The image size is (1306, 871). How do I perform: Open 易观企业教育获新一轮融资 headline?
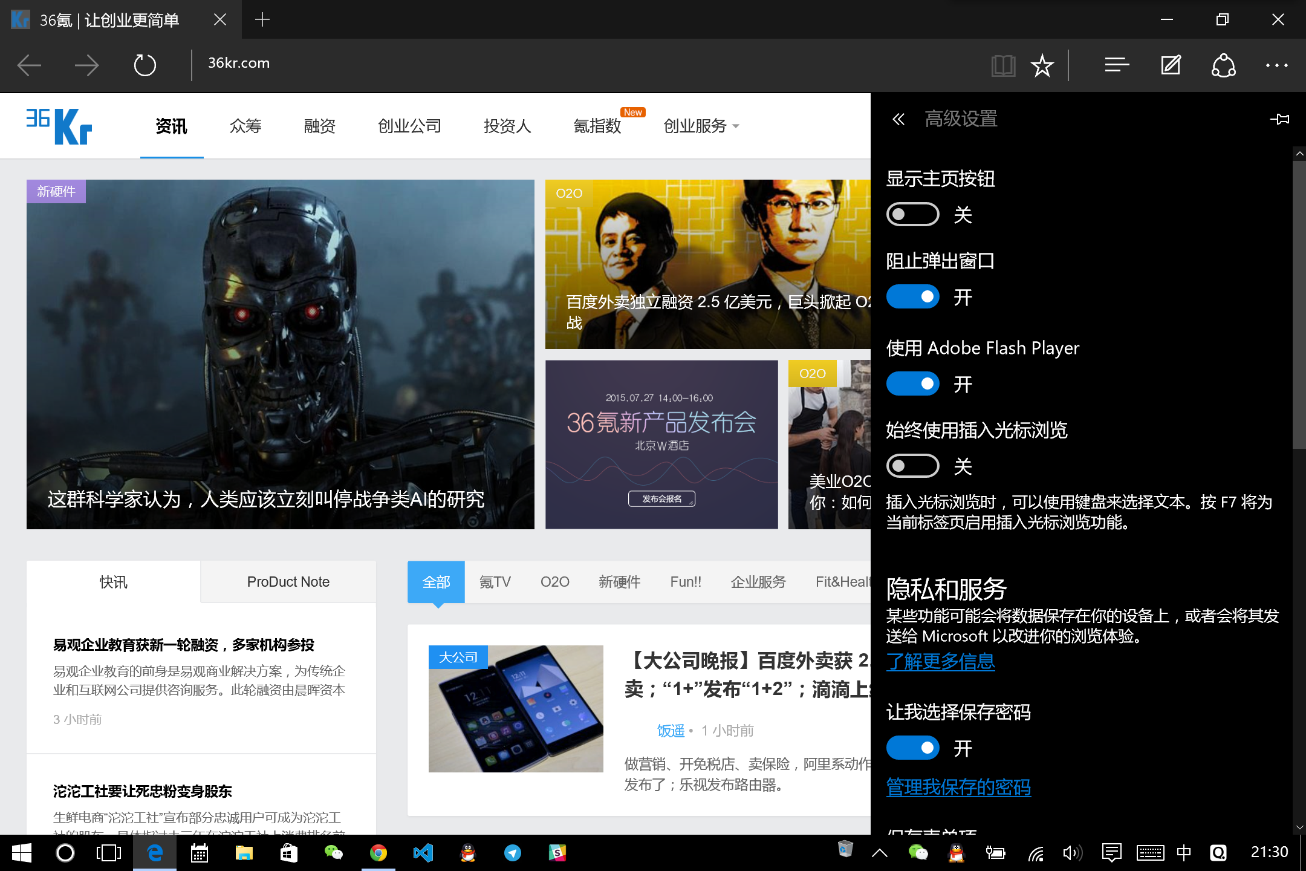[x=184, y=645]
